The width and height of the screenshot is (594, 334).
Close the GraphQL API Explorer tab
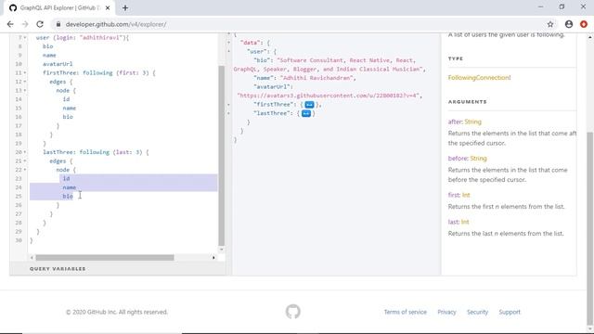coord(108,7)
